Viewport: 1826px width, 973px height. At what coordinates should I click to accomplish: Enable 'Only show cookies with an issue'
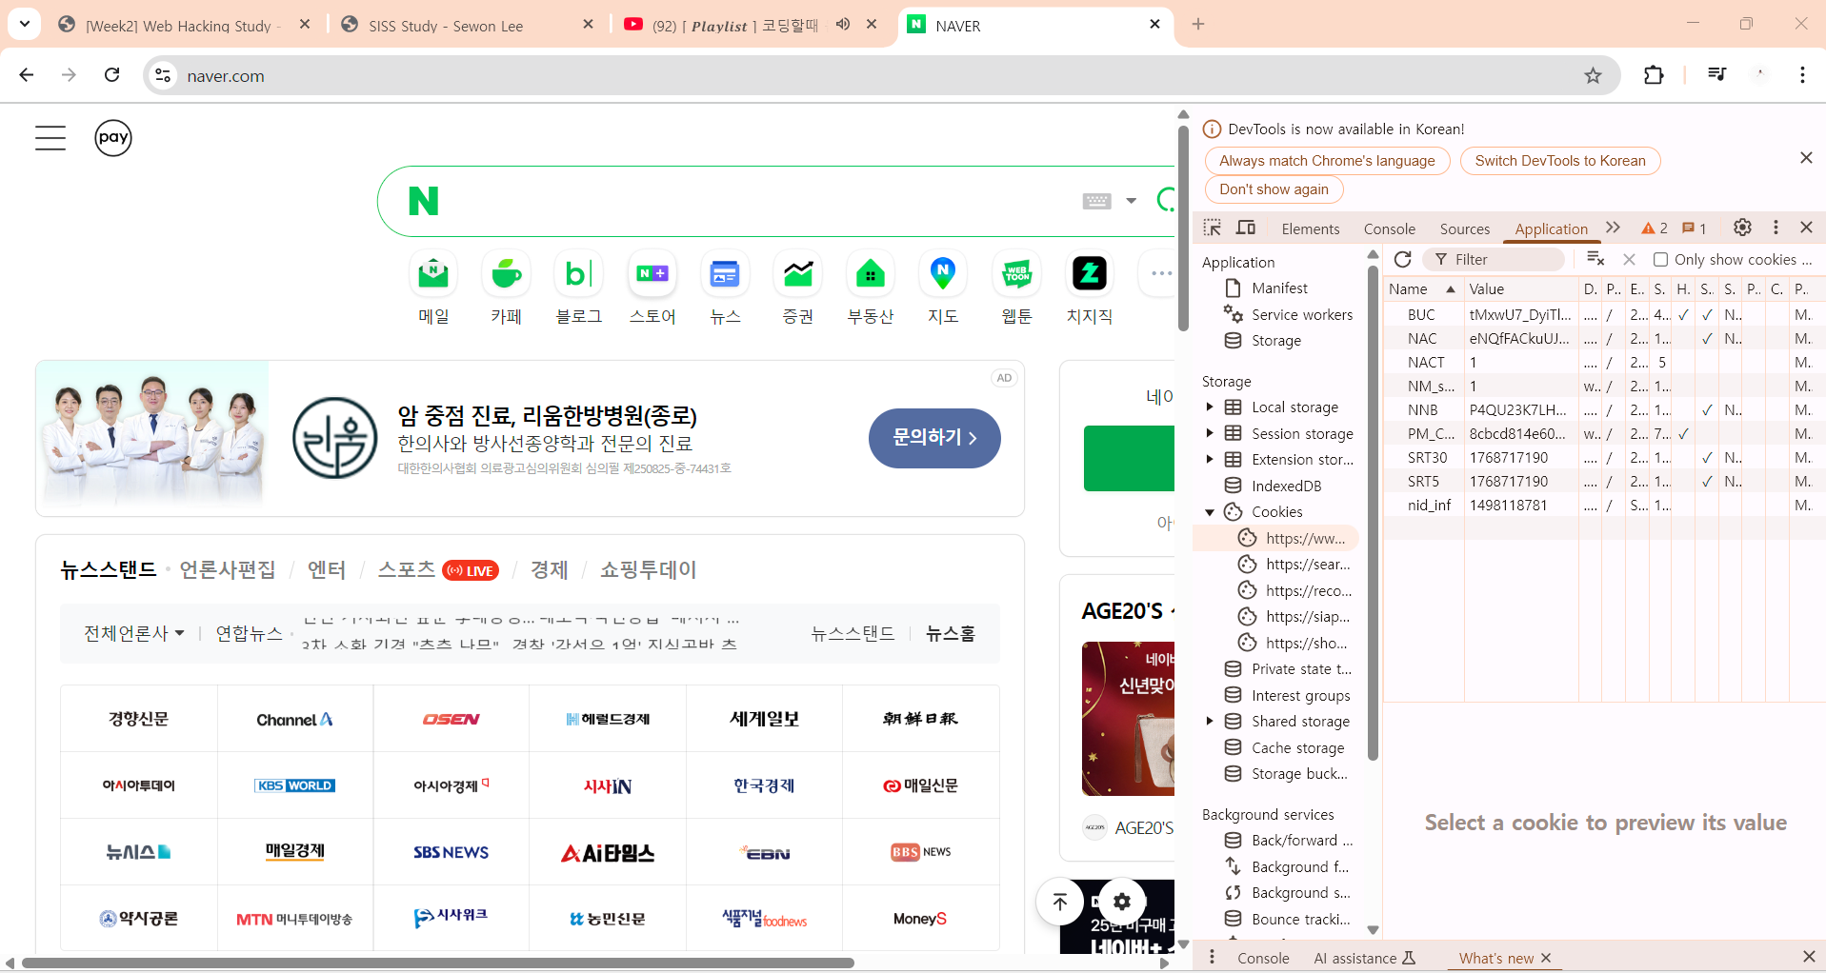coord(1659,259)
